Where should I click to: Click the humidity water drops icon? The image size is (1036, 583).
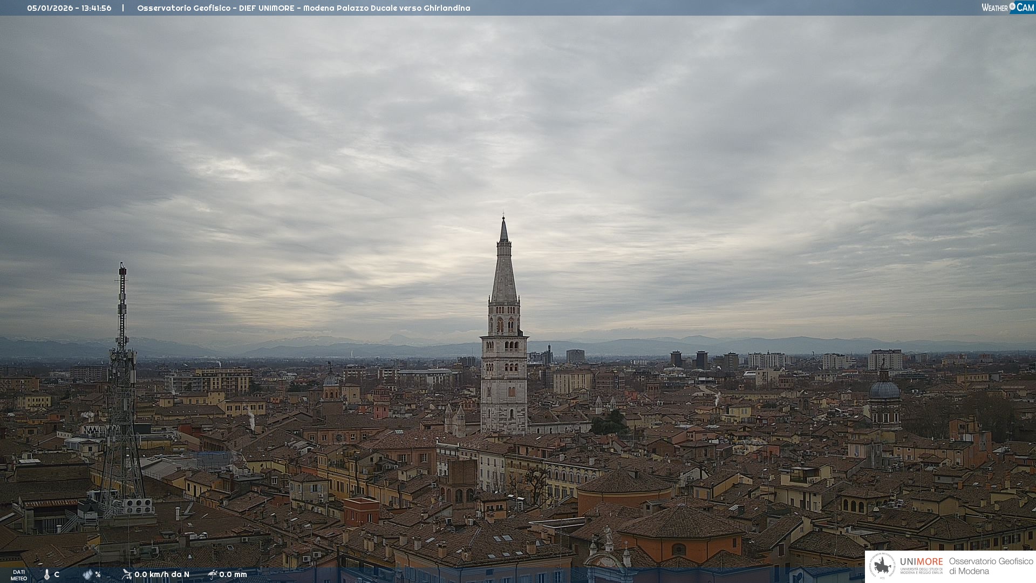[87, 574]
